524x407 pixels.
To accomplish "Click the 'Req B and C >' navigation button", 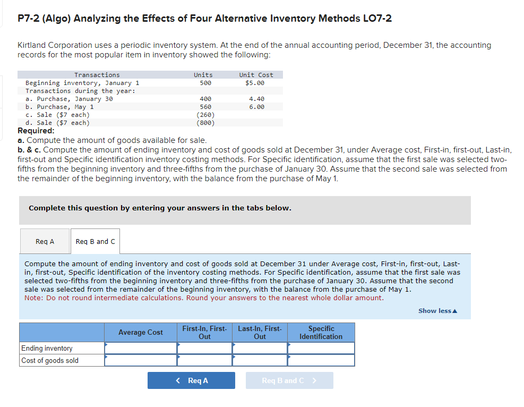I will [x=289, y=380].
